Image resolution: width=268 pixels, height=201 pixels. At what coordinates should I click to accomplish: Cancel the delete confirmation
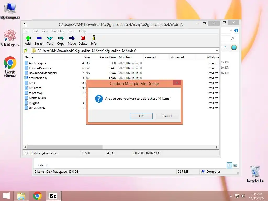tap(167, 116)
